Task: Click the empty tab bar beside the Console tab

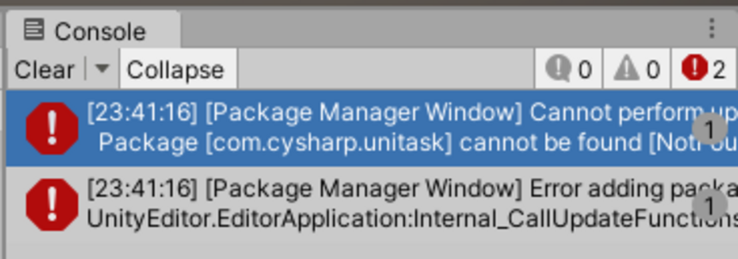Action: 443,28
